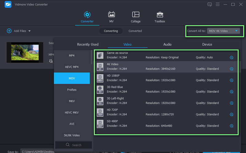Click the format Search field
The image size is (246, 153).
pos(73,145)
